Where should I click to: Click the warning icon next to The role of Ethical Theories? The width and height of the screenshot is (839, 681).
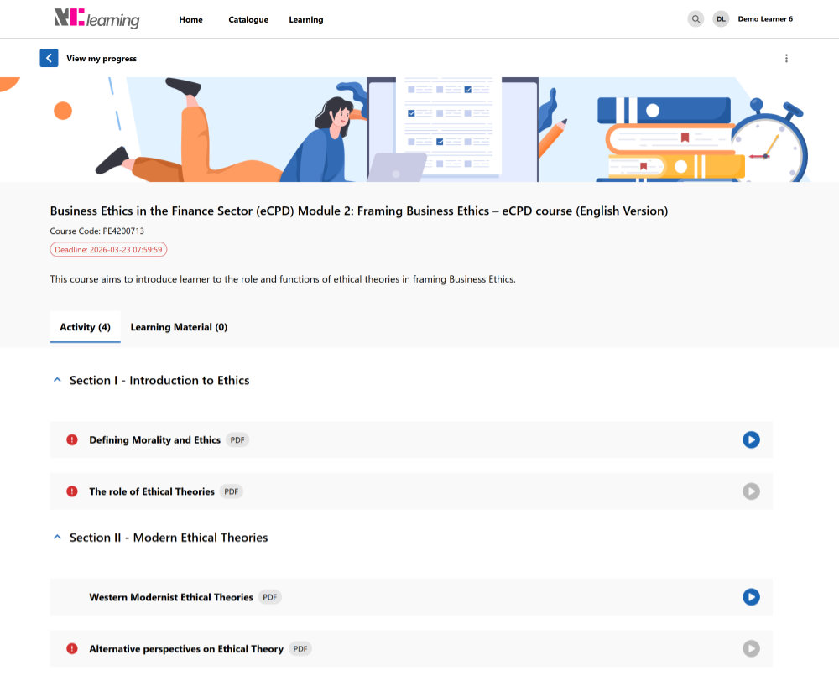tap(72, 491)
